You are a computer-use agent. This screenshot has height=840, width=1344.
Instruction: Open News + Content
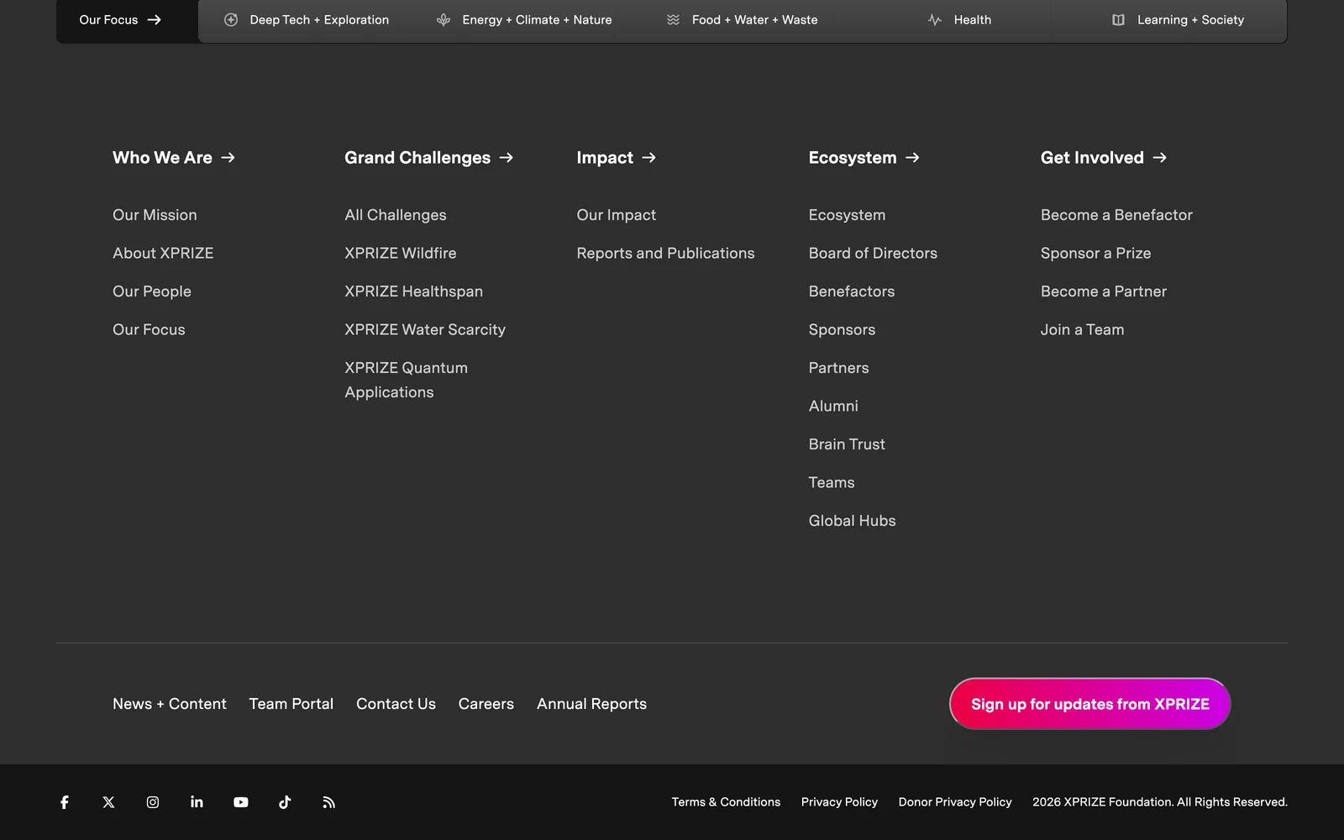pos(170,704)
